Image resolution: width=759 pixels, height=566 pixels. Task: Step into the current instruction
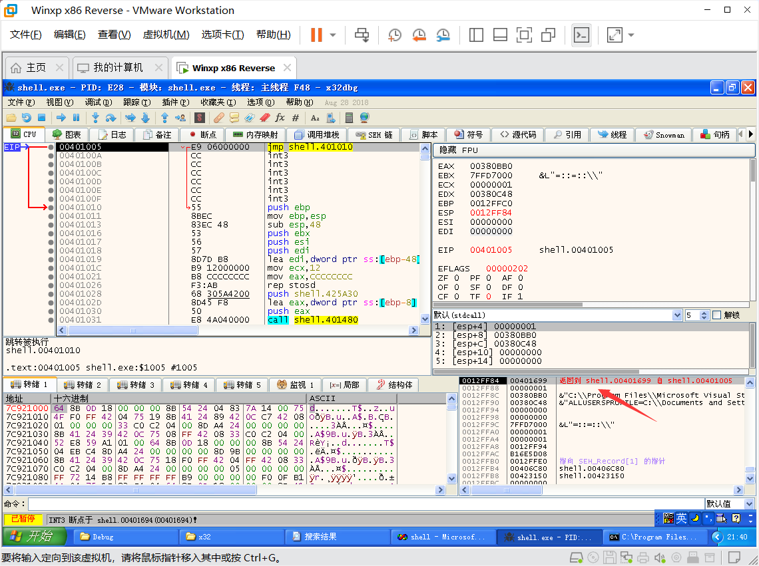coord(95,118)
